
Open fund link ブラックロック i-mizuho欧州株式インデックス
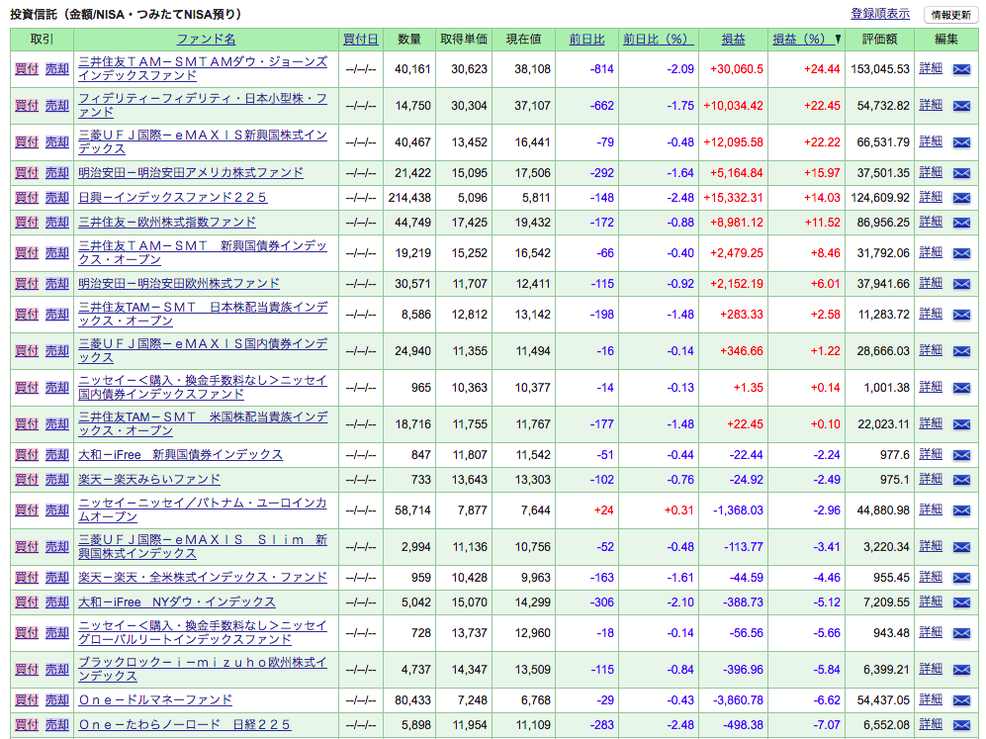203,669
